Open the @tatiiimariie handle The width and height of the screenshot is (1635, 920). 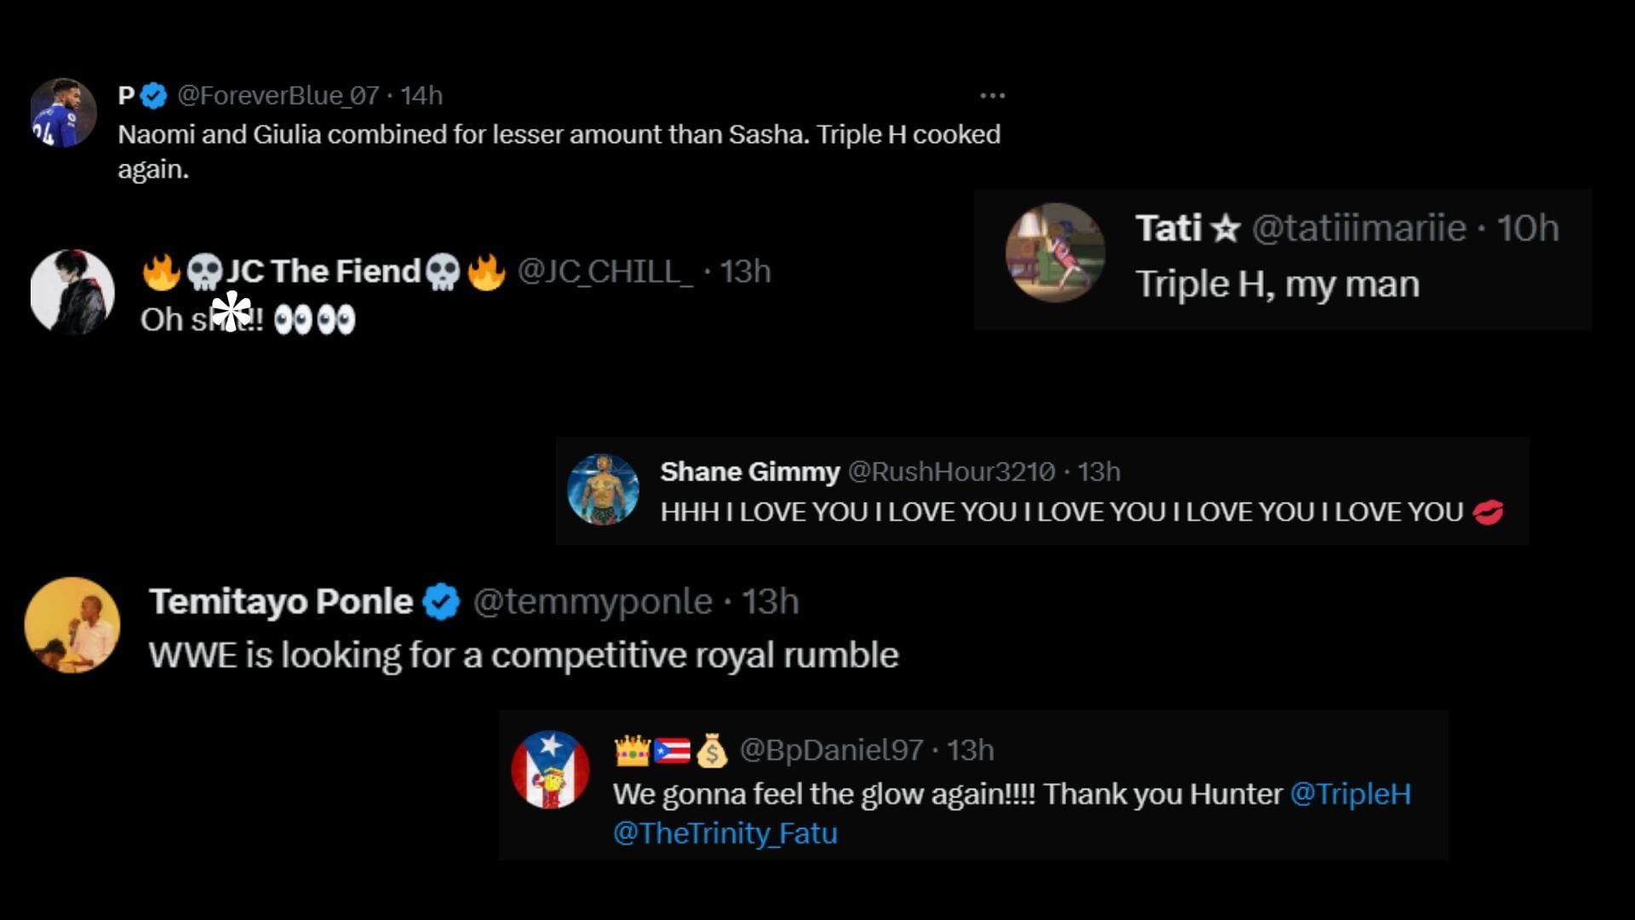(1359, 228)
